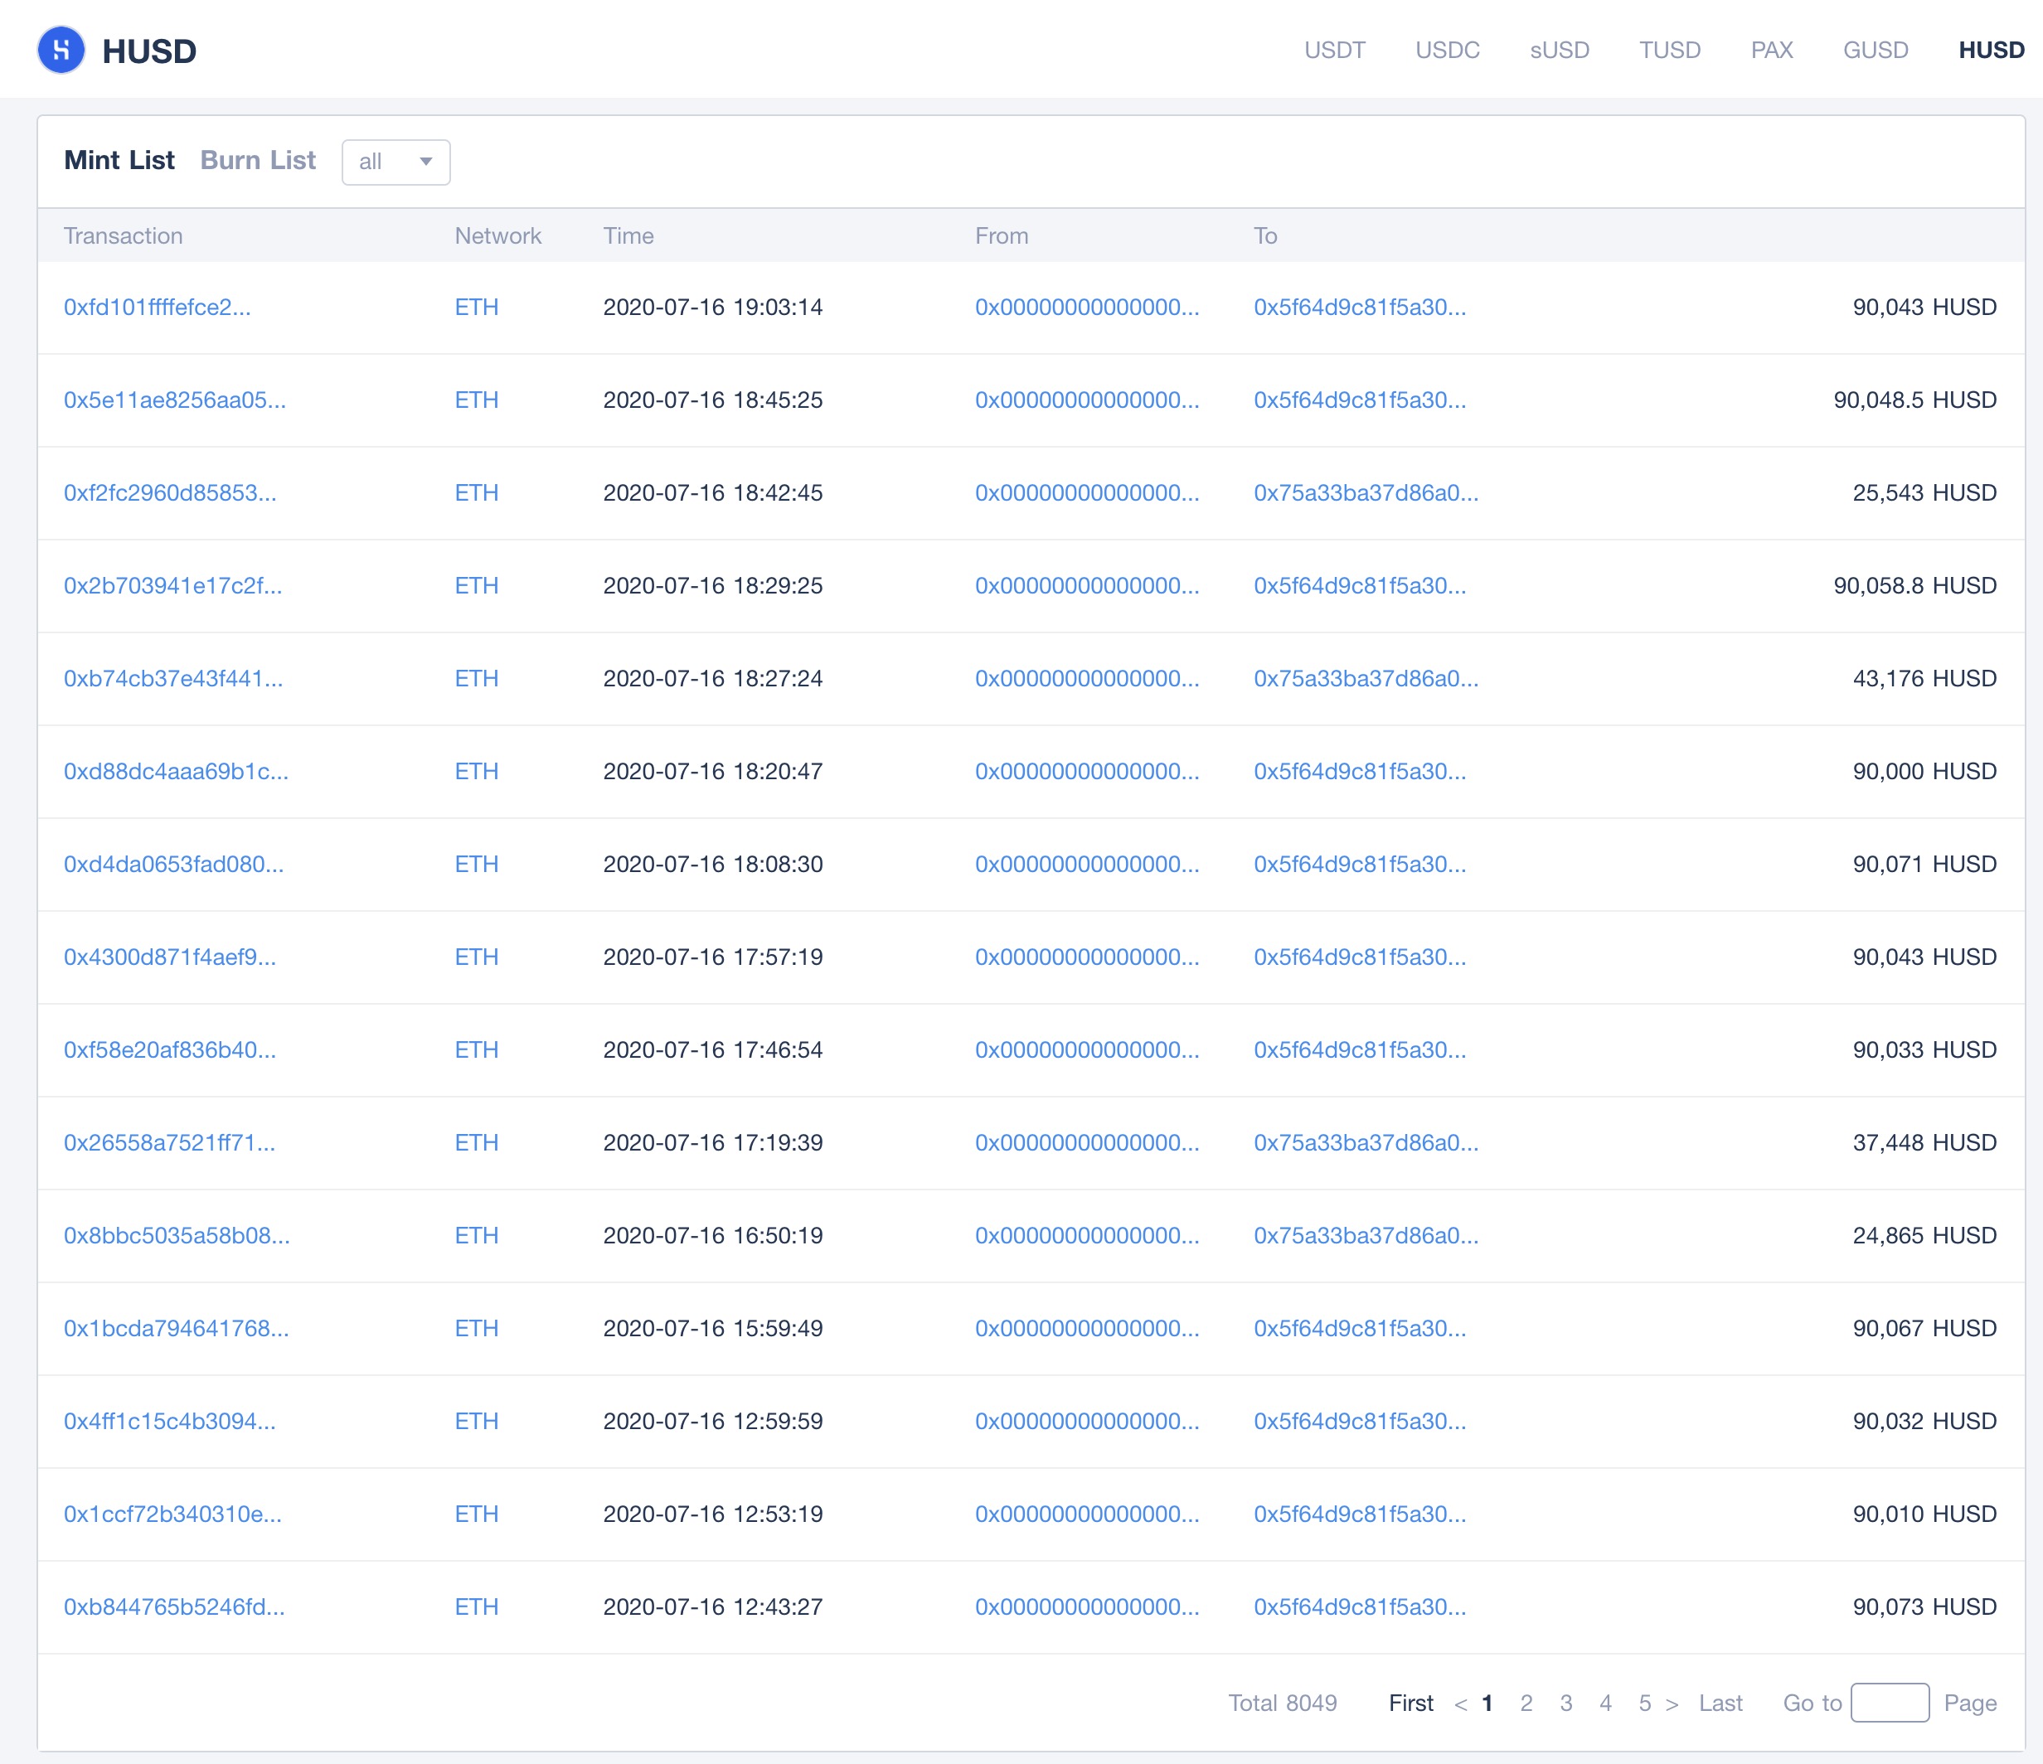Open To address in the 24,865 HUSD row

[x=1366, y=1235]
